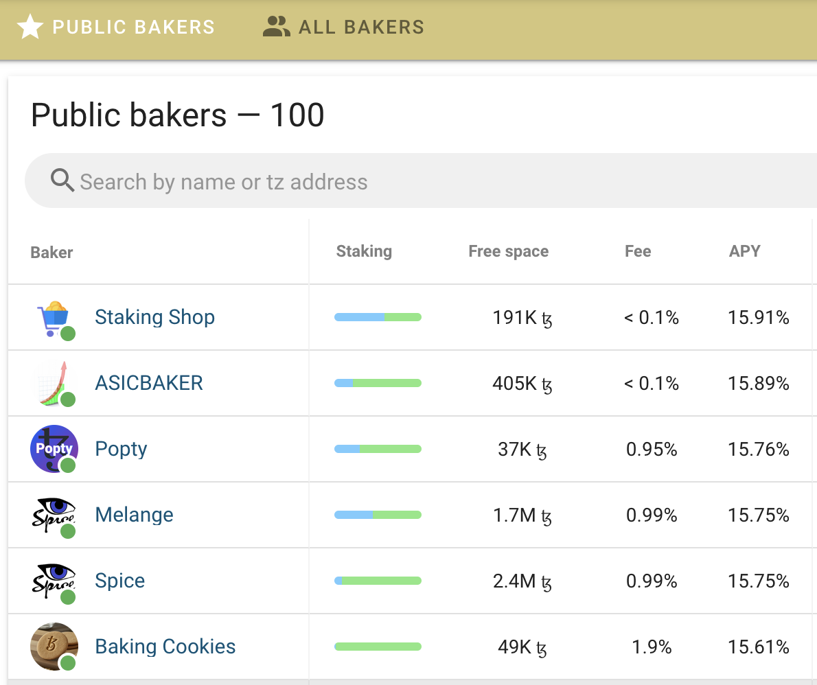This screenshot has width=817, height=685.
Task: Click the star icon beside Public Bakers
Action: point(30,27)
